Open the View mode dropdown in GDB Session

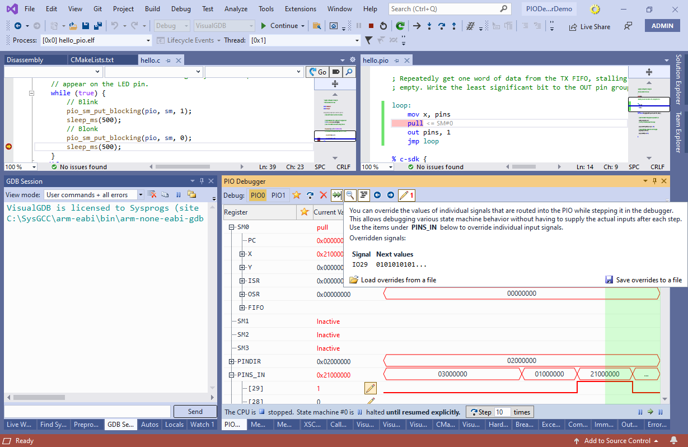(x=94, y=194)
